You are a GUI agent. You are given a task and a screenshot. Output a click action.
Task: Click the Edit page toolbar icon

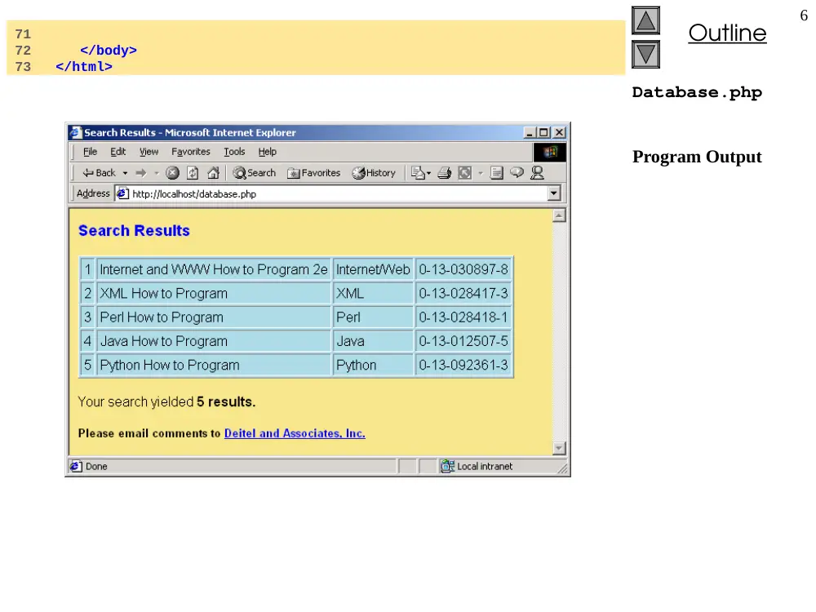tap(465, 173)
